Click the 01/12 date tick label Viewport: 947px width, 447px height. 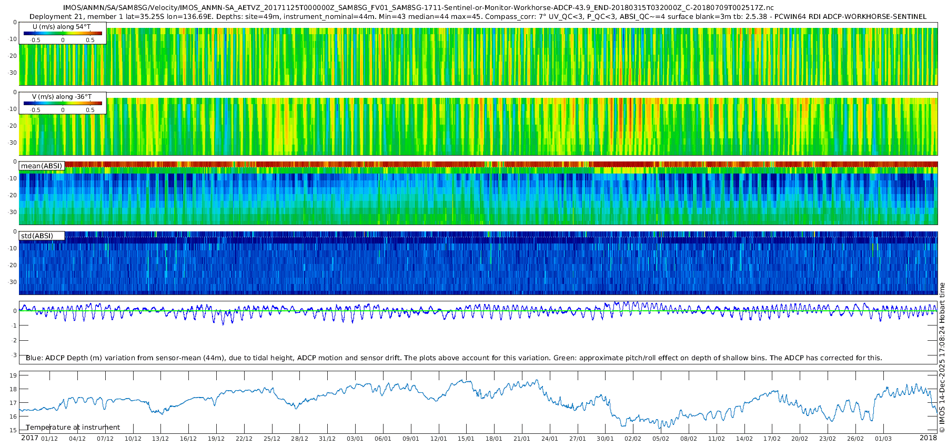click(x=49, y=439)
